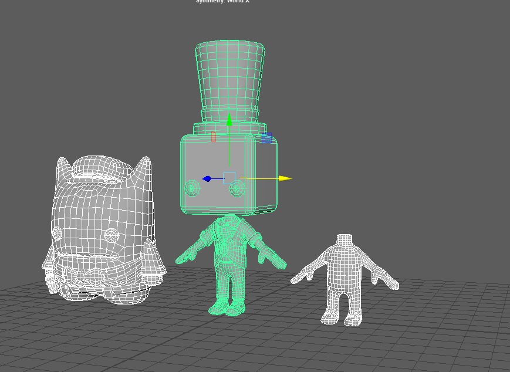Click the yellow X-axis arrow of the move manipulator
This screenshot has width=510, height=372.
pyautogui.click(x=285, y=178)
